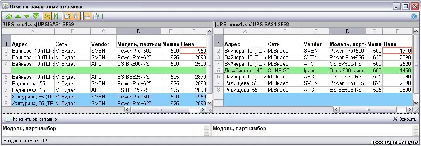Click '[UPS_new1.xls]UPS!$A$1:$F$8' range label

(252, 24)
